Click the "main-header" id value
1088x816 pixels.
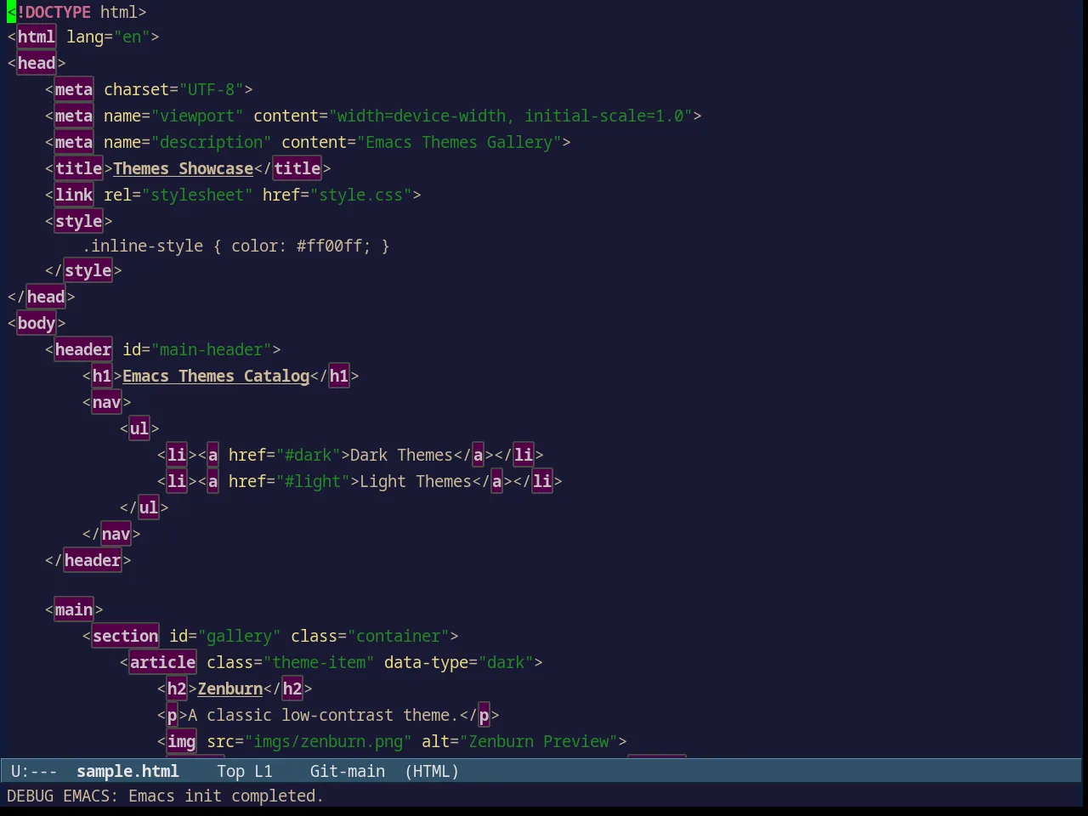(x=212, y=349)
